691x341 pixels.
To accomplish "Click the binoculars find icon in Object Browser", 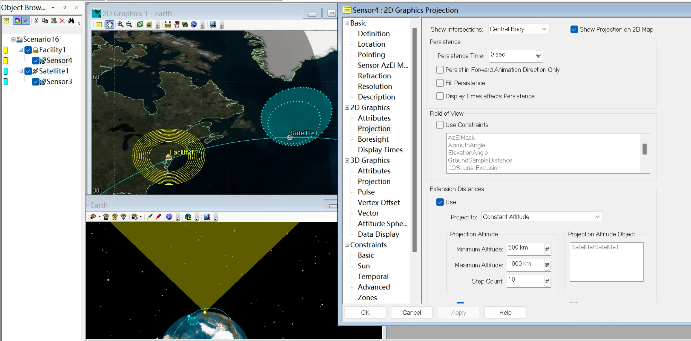I will click(x=71, y=21).
